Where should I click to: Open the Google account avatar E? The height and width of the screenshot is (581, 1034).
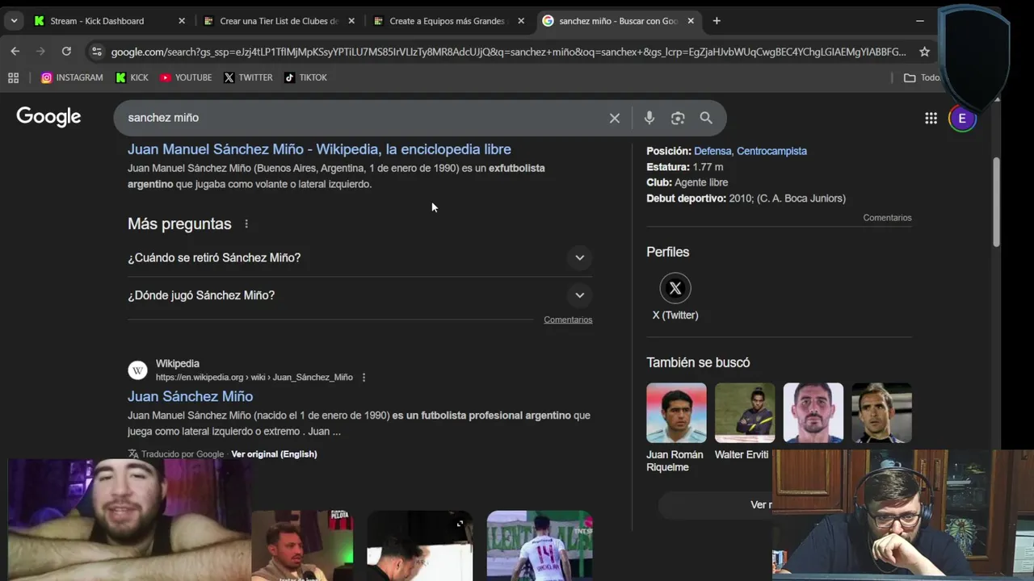pos(962,118)
